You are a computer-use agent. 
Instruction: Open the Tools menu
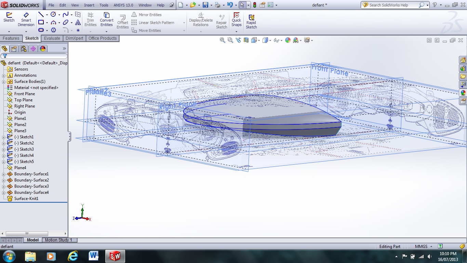pyautogui.click(x=104, y=5)
